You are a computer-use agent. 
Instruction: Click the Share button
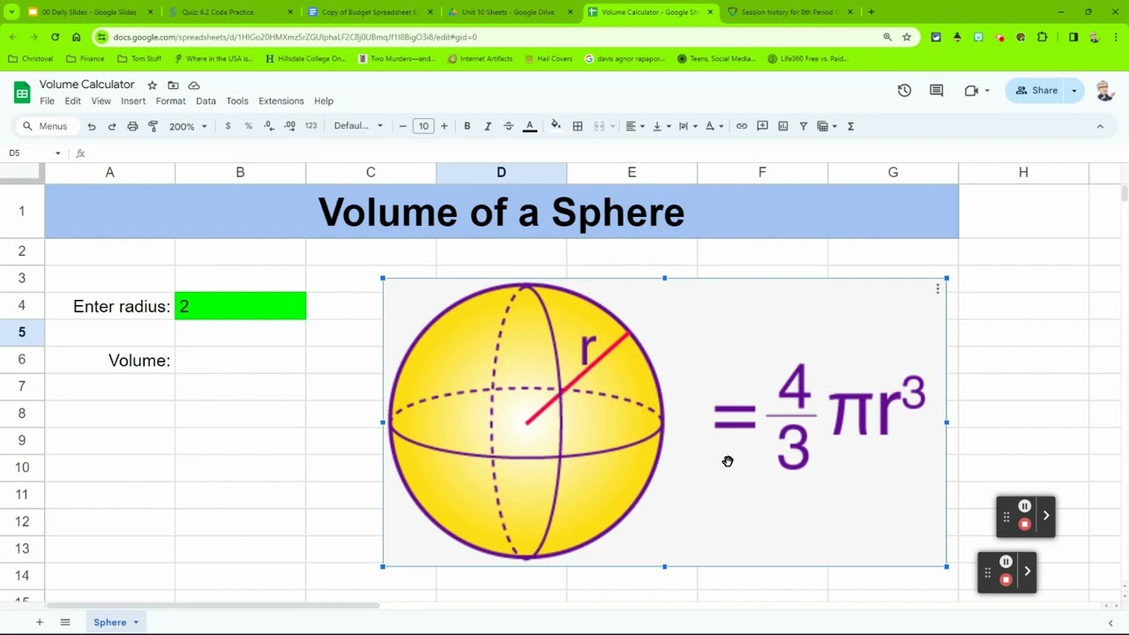[x=1036, y=90]
